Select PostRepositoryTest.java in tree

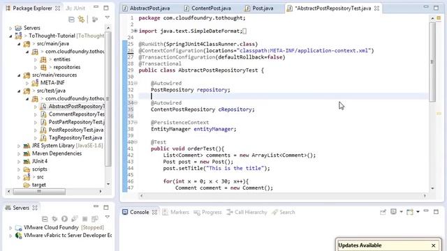pyautogui.click(x=76, y=130)
